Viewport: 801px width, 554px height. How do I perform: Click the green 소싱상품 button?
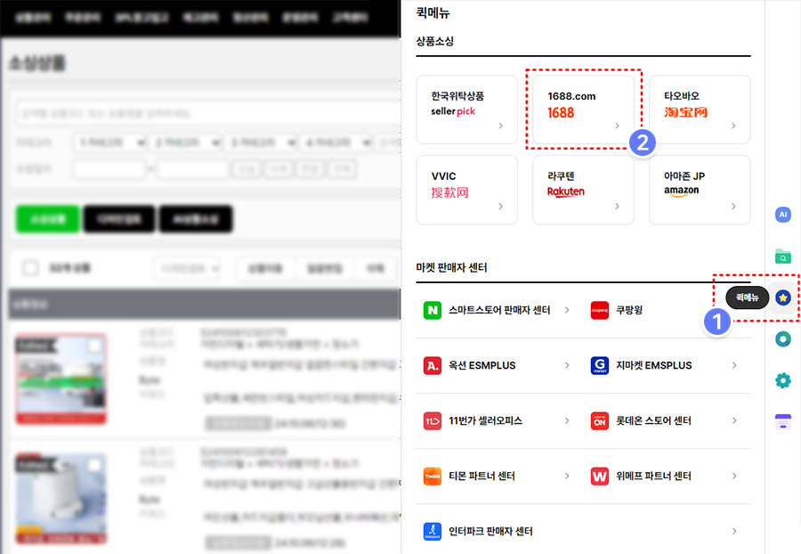click(x=46, y=219)
